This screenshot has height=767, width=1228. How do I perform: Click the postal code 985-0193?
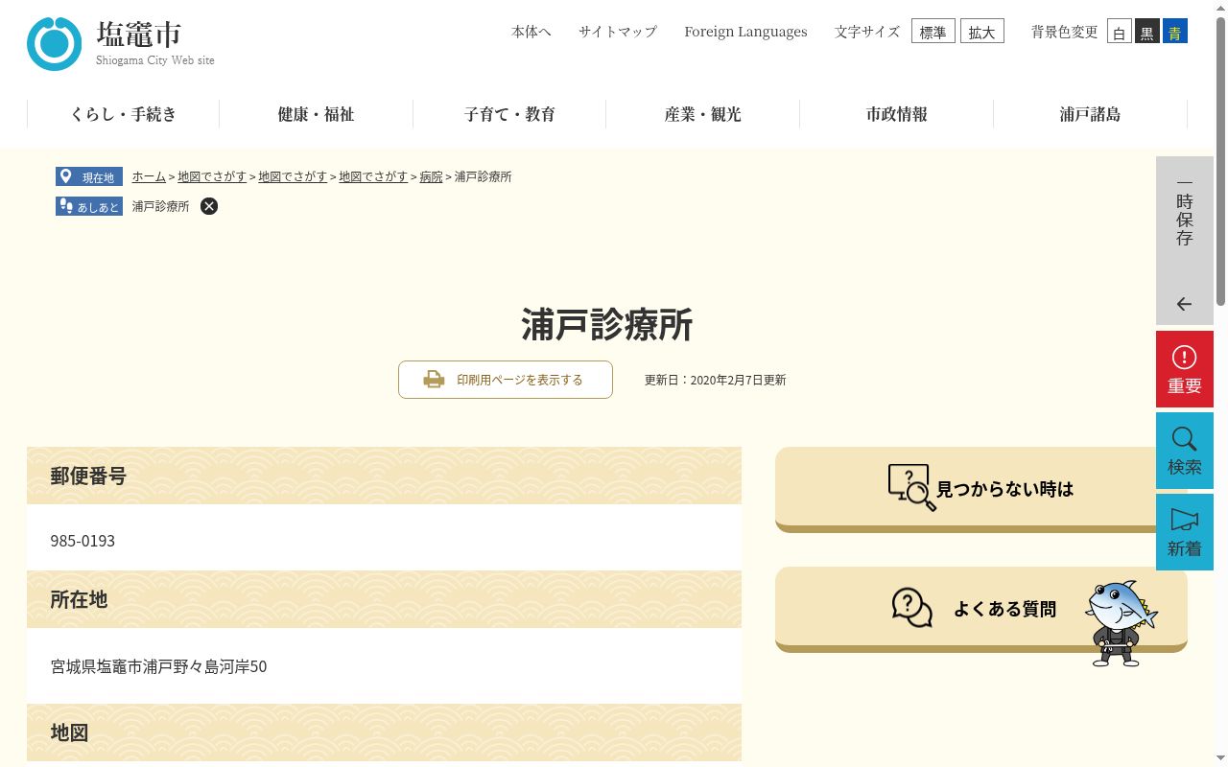pos(83,541)
